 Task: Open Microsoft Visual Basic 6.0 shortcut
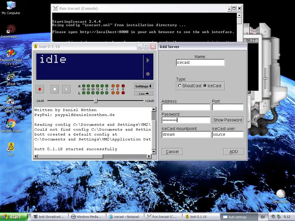point(11,104)
